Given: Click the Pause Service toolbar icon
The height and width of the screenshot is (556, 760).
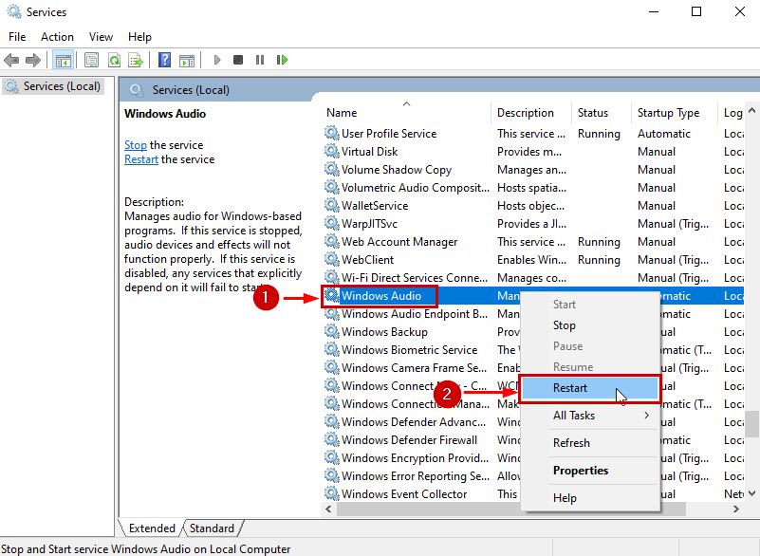Looking at the screenshot, I should (261, 60).
